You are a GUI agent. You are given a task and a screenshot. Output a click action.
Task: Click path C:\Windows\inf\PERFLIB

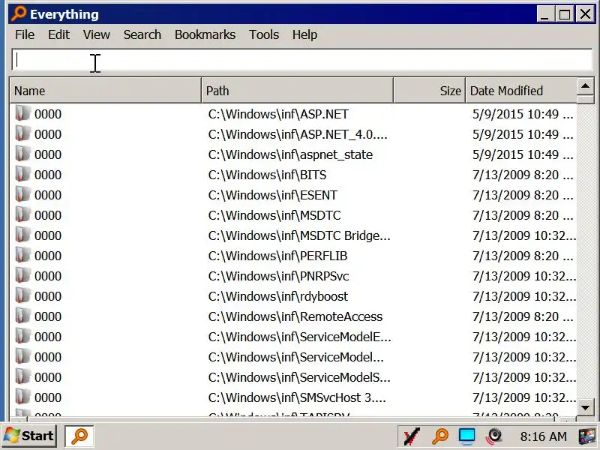coord(277,256)
